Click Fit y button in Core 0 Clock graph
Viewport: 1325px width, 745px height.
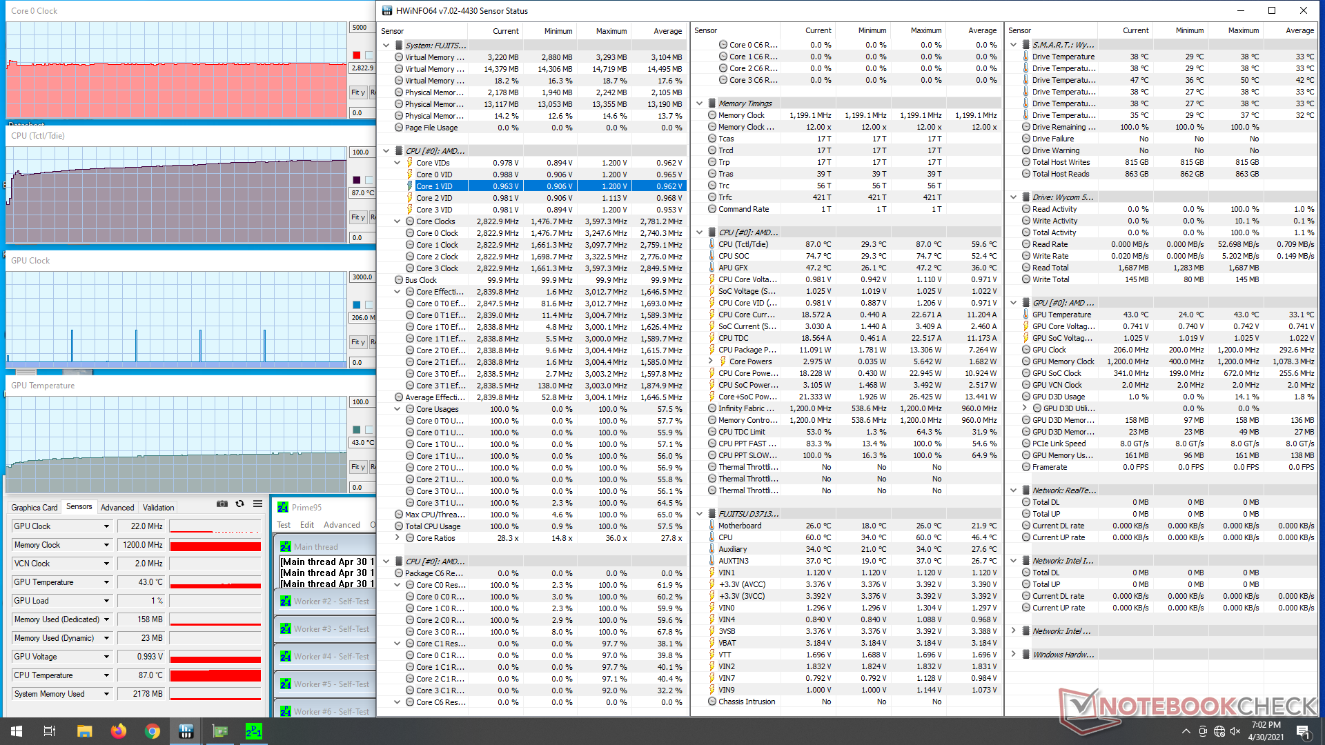pyautogui.click(x=357, y=92)
